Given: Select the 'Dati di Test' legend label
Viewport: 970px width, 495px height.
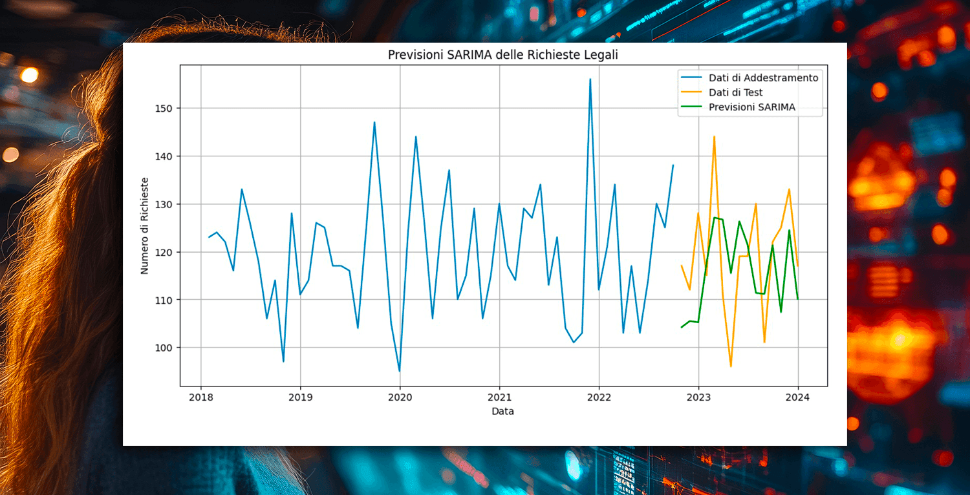Looking at the screenshot, I should 735,93.
